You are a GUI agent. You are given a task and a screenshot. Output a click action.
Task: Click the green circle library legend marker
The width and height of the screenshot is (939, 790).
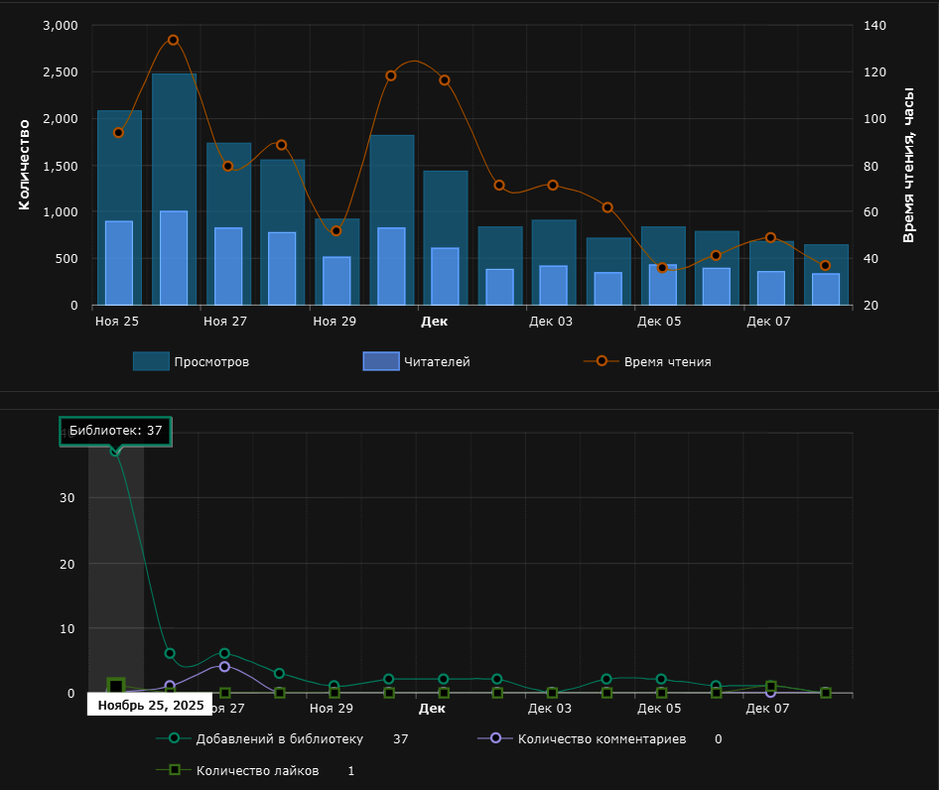(174, 737)
